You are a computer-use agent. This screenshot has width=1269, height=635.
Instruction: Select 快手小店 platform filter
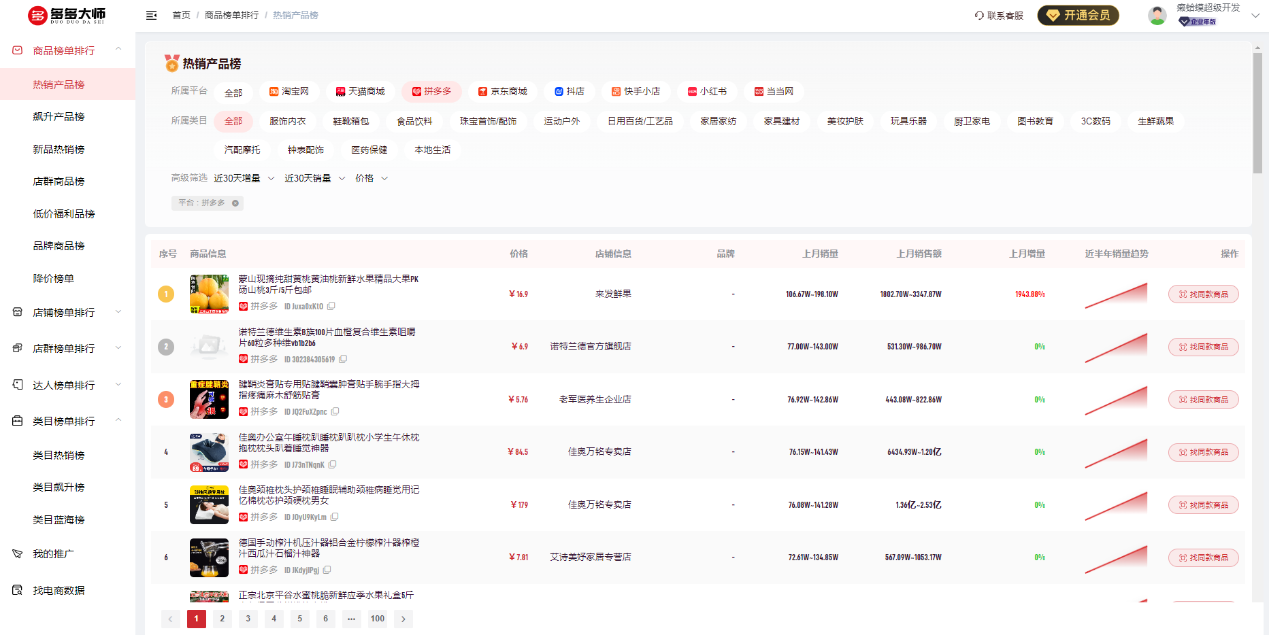click(636, 91)
